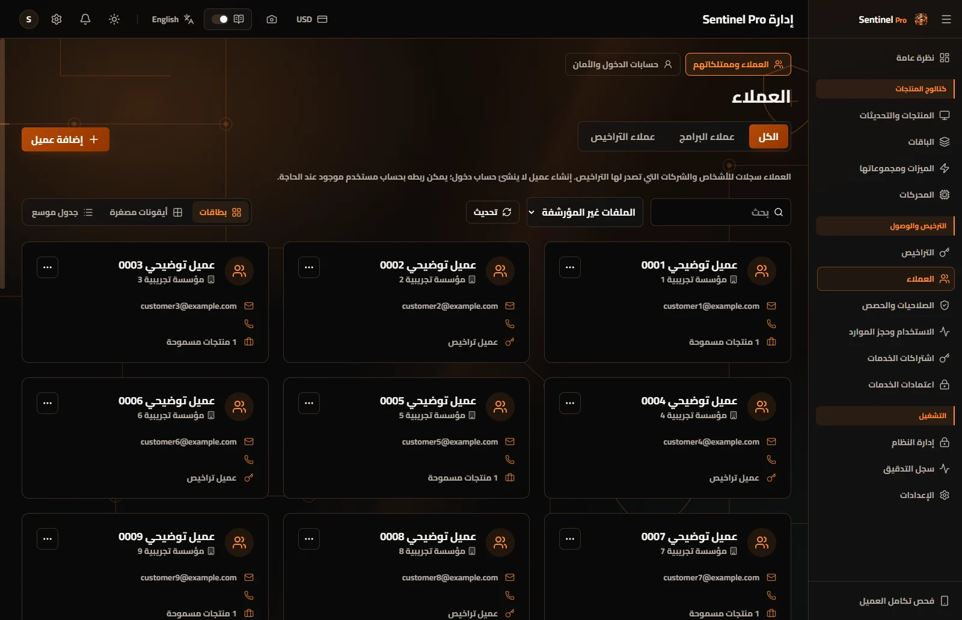This screenshot has width=962, height=620.
Task: Open settings gear in top bar
Action: pyautogui.click(x=57, y=19)
